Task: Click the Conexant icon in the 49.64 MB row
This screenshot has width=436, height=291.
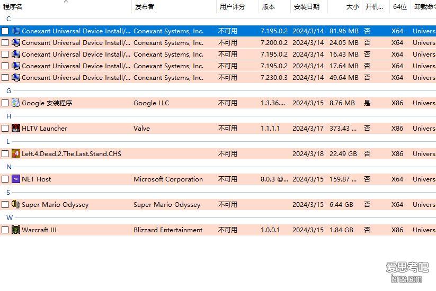Action: click(16, 77)
